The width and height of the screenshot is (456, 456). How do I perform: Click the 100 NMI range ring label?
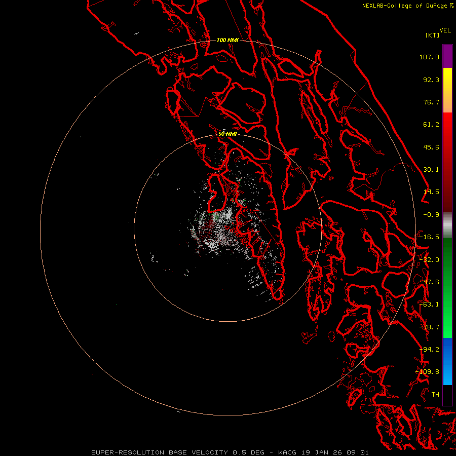point(227,40)
